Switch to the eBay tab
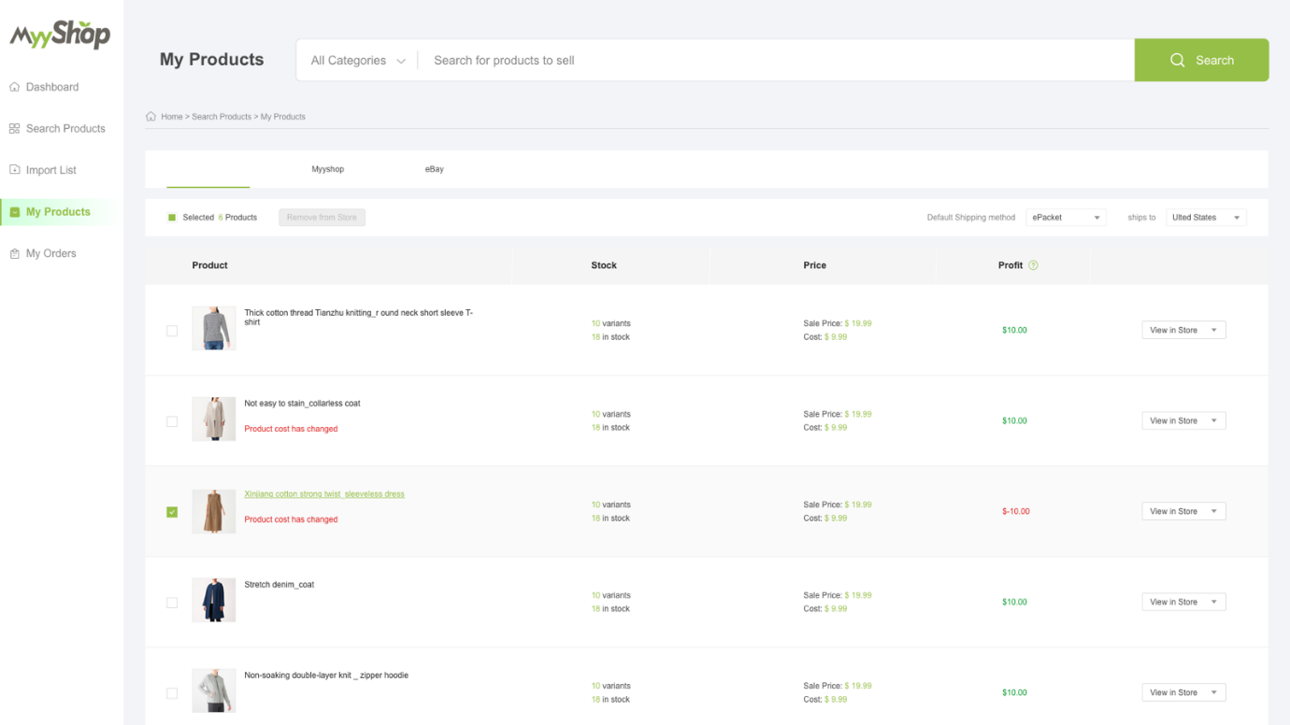The image size is (1290, 725). pos(434,169)
